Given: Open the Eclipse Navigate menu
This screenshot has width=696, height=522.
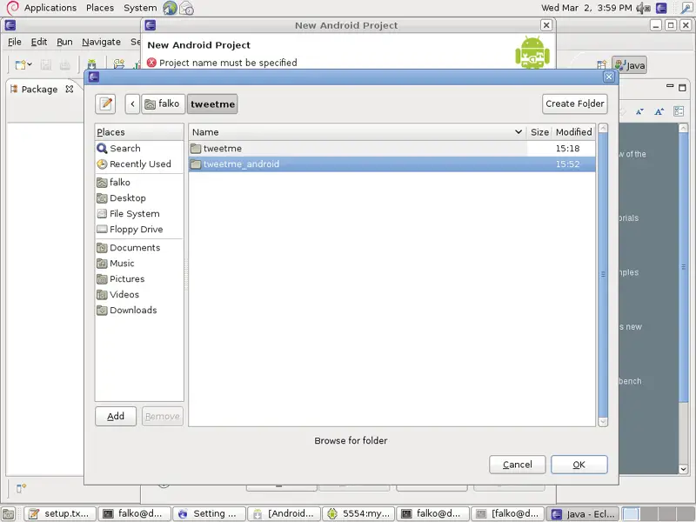Looking at the screenshot, I should pyautogui.click(x=101, y=42).
